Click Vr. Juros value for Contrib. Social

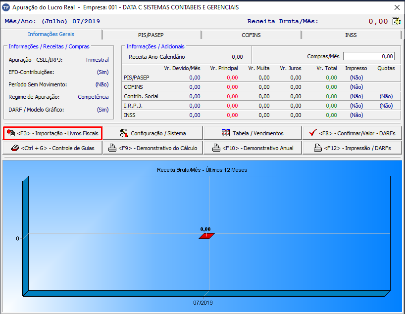click(296, 96)
